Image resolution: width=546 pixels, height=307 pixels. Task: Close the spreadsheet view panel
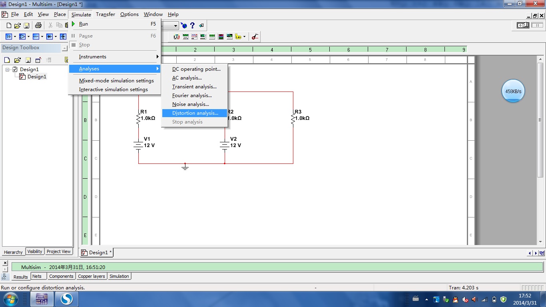(x=5, y=263)
